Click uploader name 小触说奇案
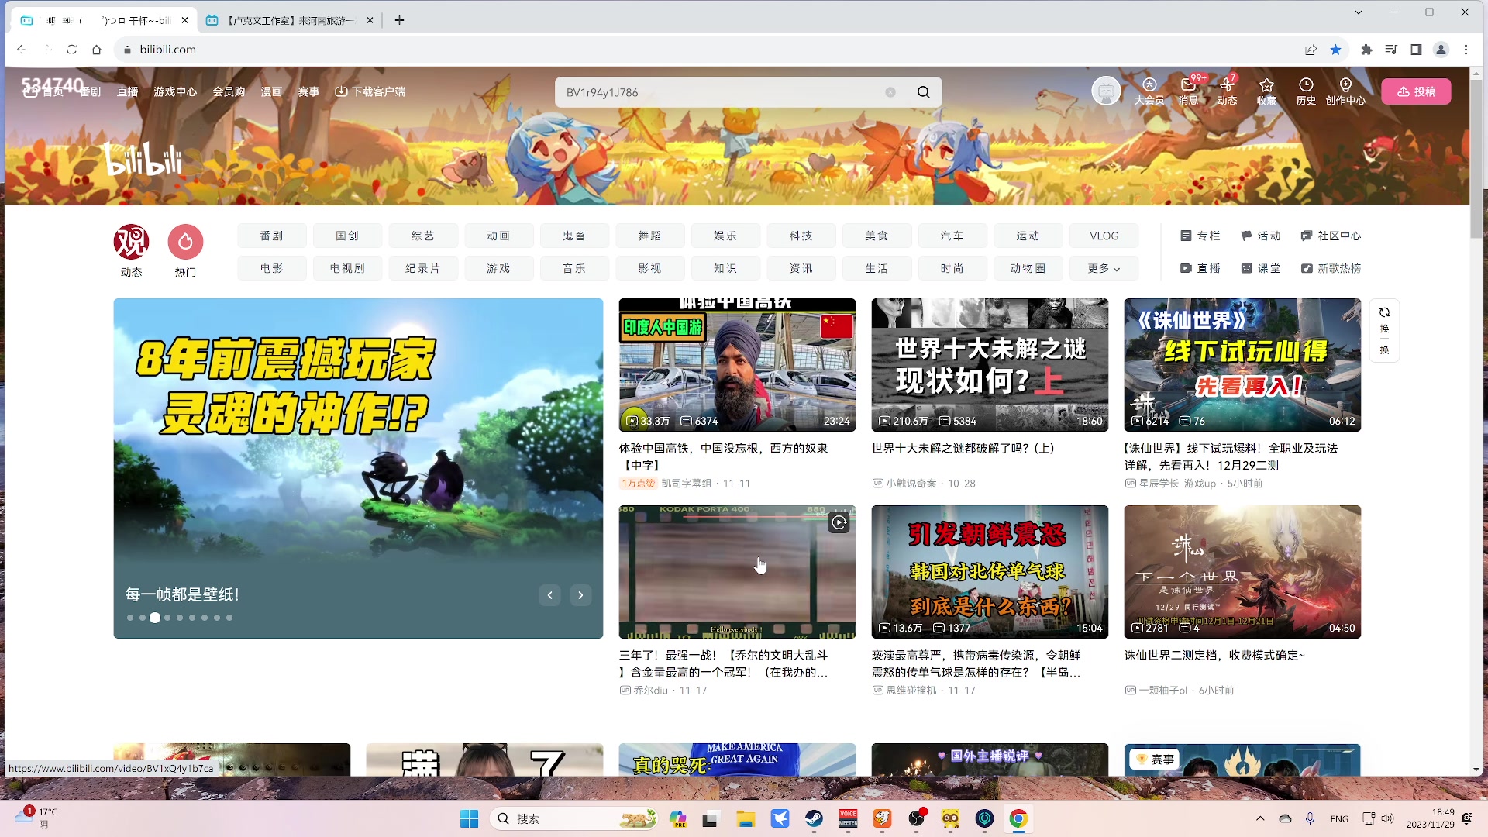 (911, 483)
